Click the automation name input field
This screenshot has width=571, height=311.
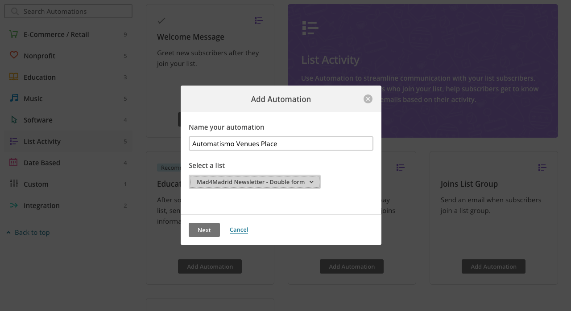point(281,143)
